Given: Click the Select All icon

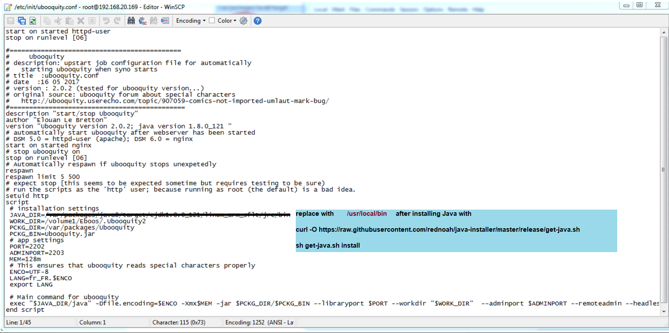Looking at the screenshot, I should click(92, 21).
